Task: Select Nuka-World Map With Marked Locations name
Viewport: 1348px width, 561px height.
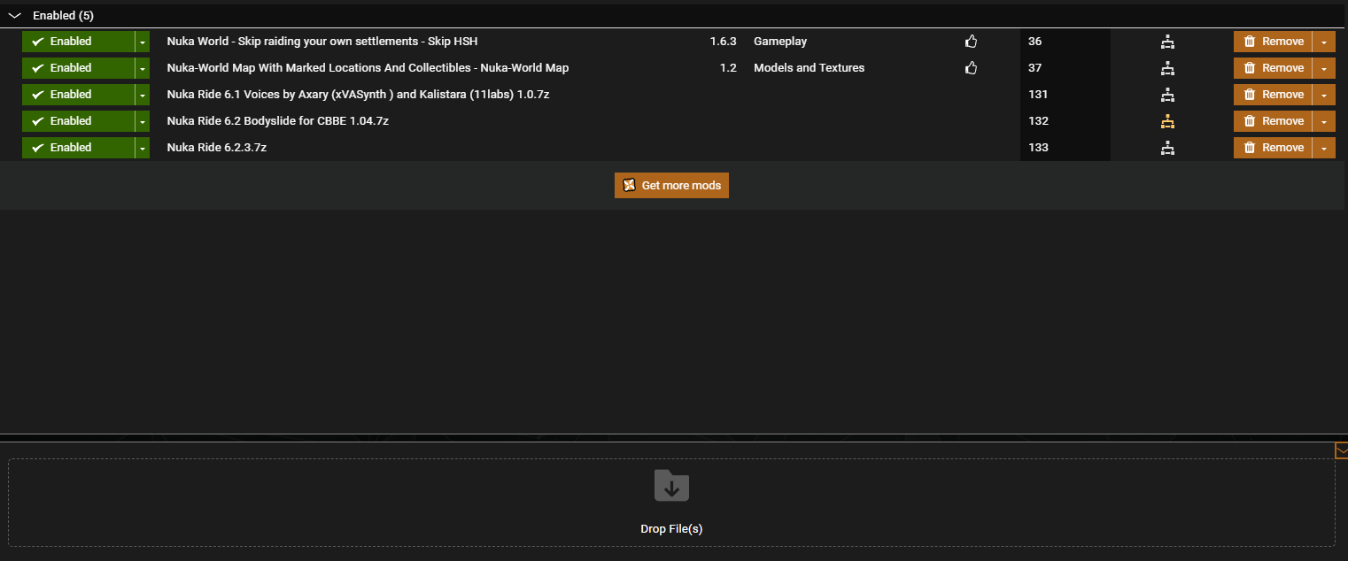Action: pos(368,68)
